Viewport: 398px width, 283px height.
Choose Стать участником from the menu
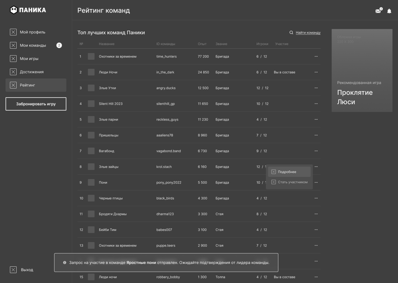[x=292, y=182]
